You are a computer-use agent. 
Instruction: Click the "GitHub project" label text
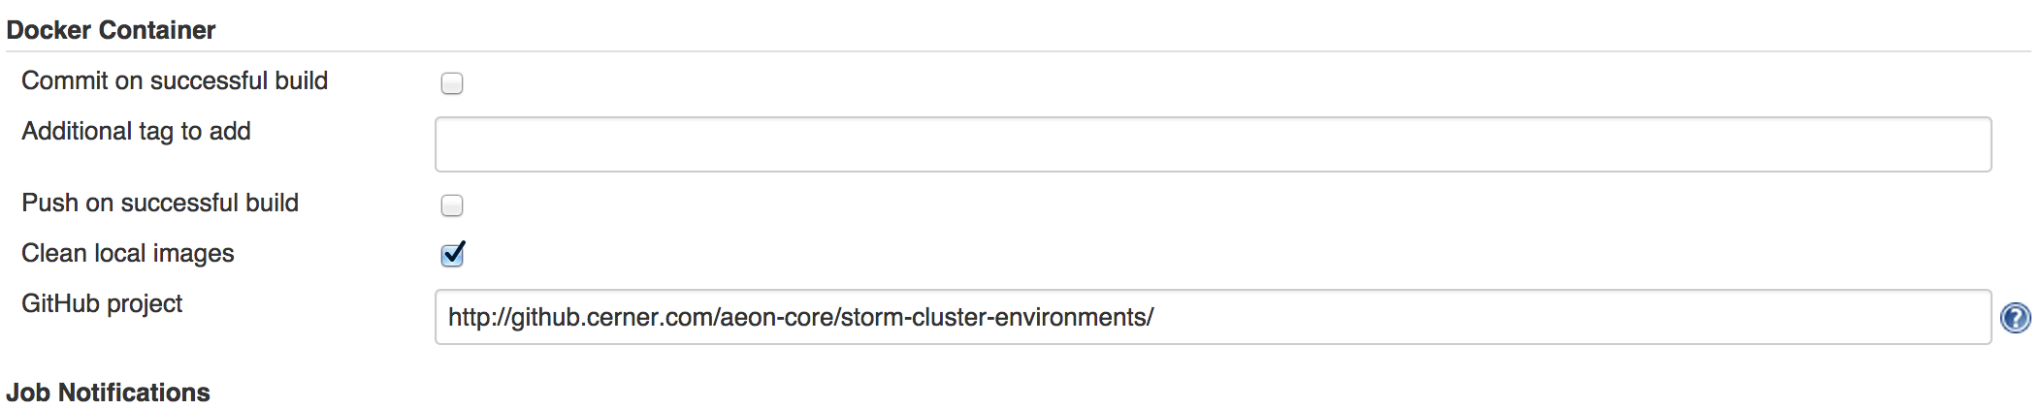pyautogui.click(x=102, y=303)
